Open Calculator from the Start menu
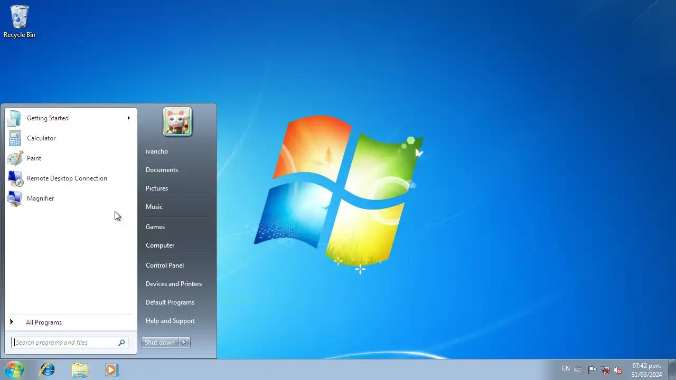 pos(71,138)
